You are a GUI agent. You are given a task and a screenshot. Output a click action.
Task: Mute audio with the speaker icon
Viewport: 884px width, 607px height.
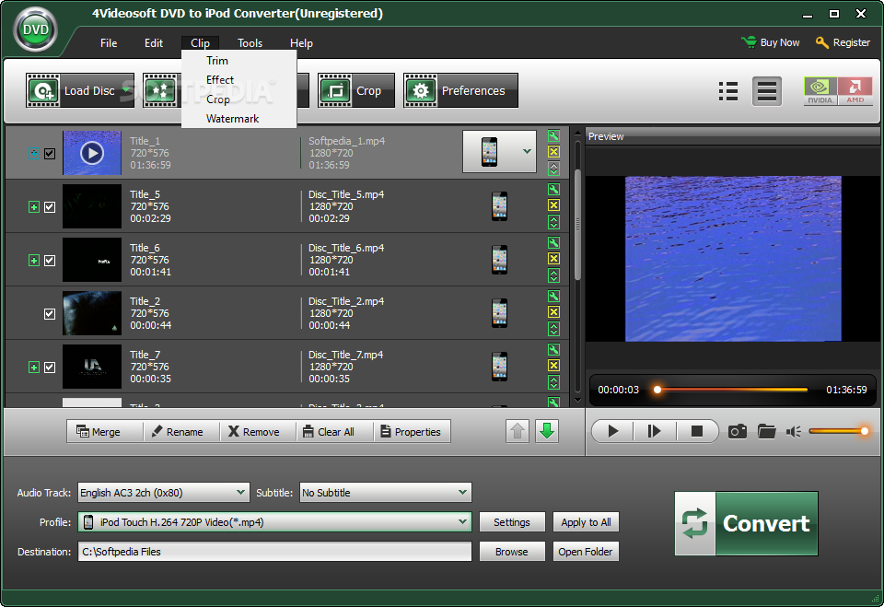[x=793, y=432]
